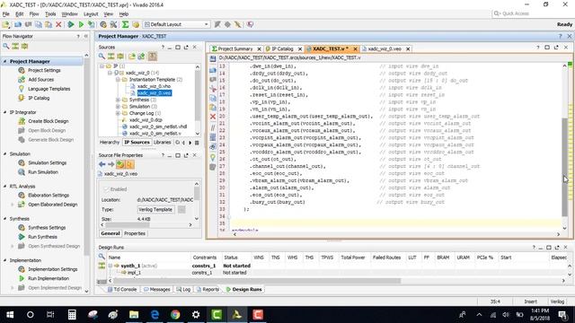The width and height of the screenshot is (575, 323).
Task: Open the Calculator app from the taskbar
Action: tap(72, 315)
